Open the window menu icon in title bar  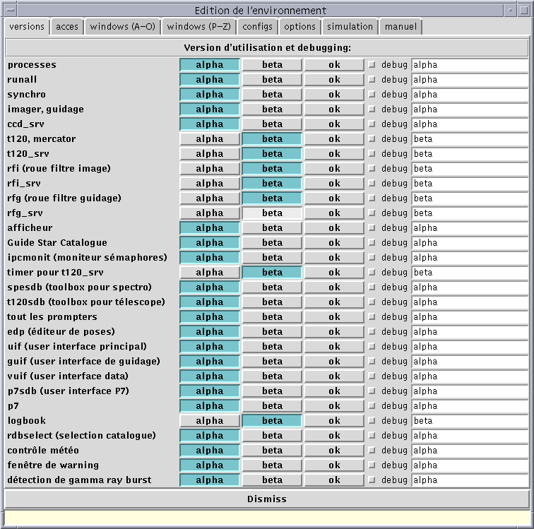[x=7, y=10]
